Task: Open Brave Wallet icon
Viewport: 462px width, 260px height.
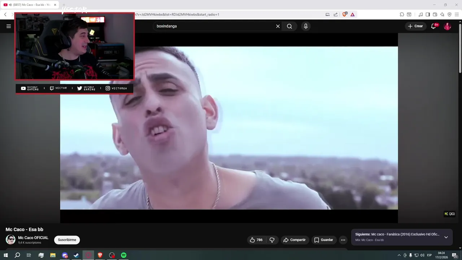Action: 435,14
